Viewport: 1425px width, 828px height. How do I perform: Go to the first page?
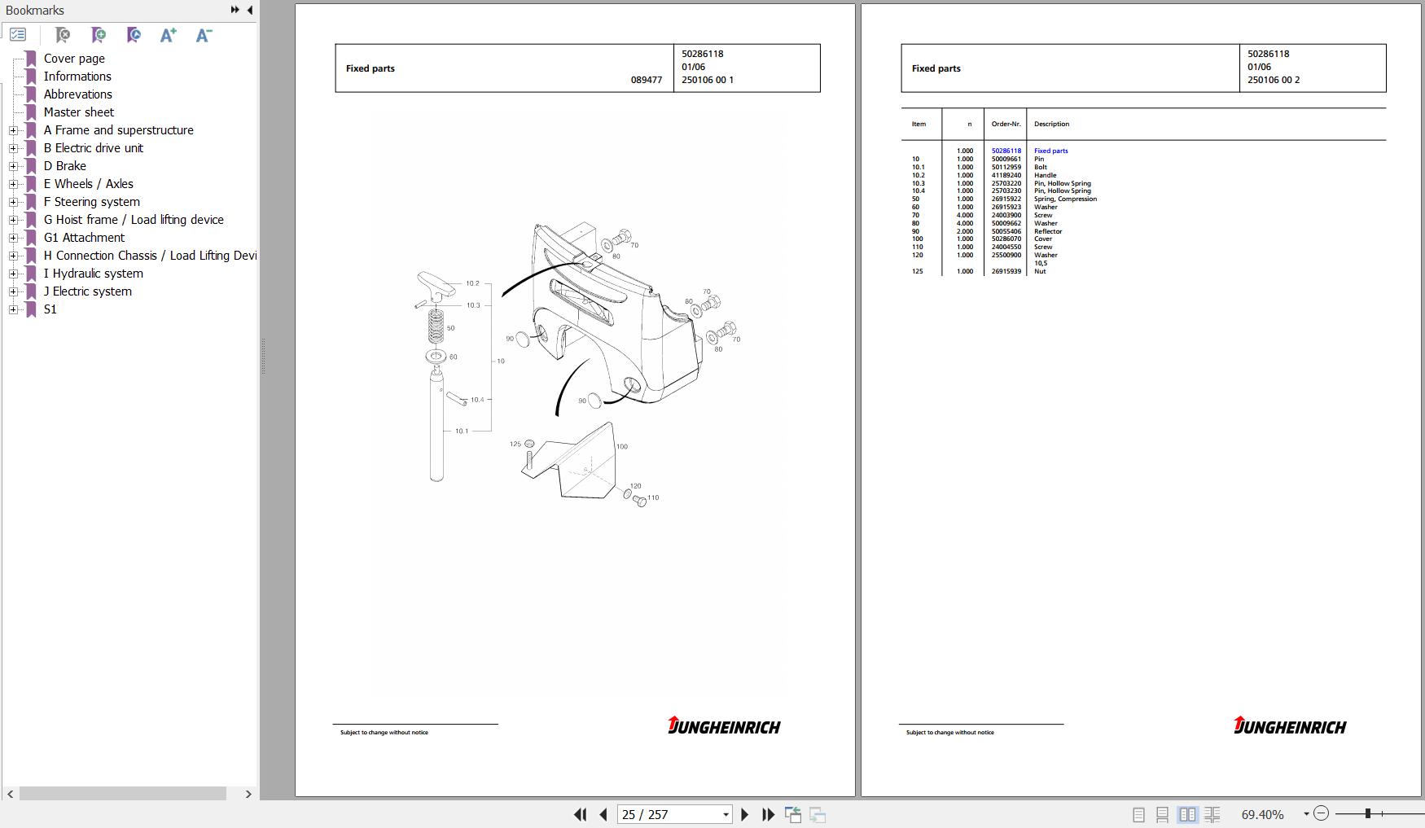pyautogui.click(x=580, y=814)
